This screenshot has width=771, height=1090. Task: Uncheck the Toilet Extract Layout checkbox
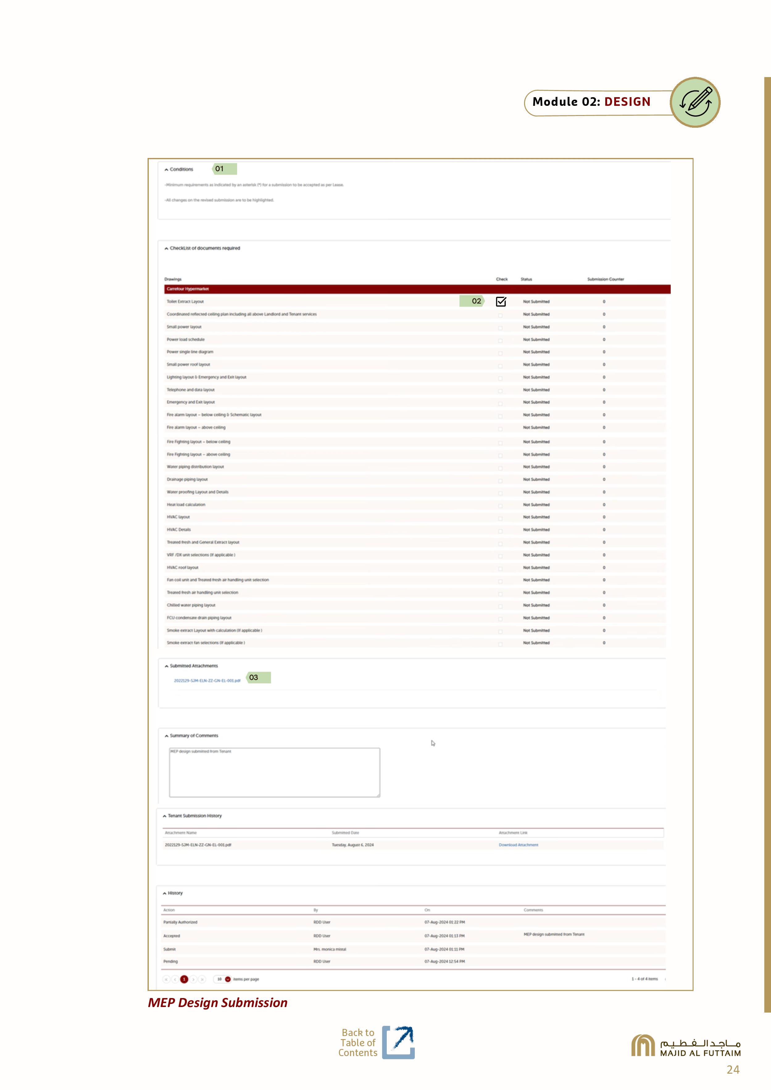pyautogui.click(x=501, y=302)
